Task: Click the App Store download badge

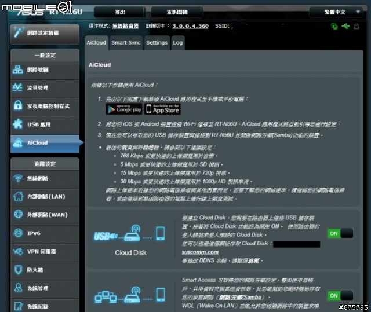Action: [x=162, y=109]
